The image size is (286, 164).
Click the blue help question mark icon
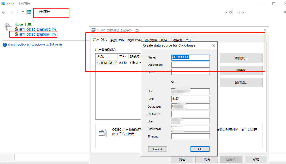(x=4, y=45)
